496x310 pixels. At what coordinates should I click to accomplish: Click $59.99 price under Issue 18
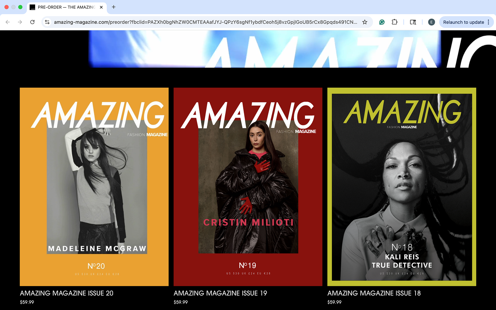pos(334,302)
